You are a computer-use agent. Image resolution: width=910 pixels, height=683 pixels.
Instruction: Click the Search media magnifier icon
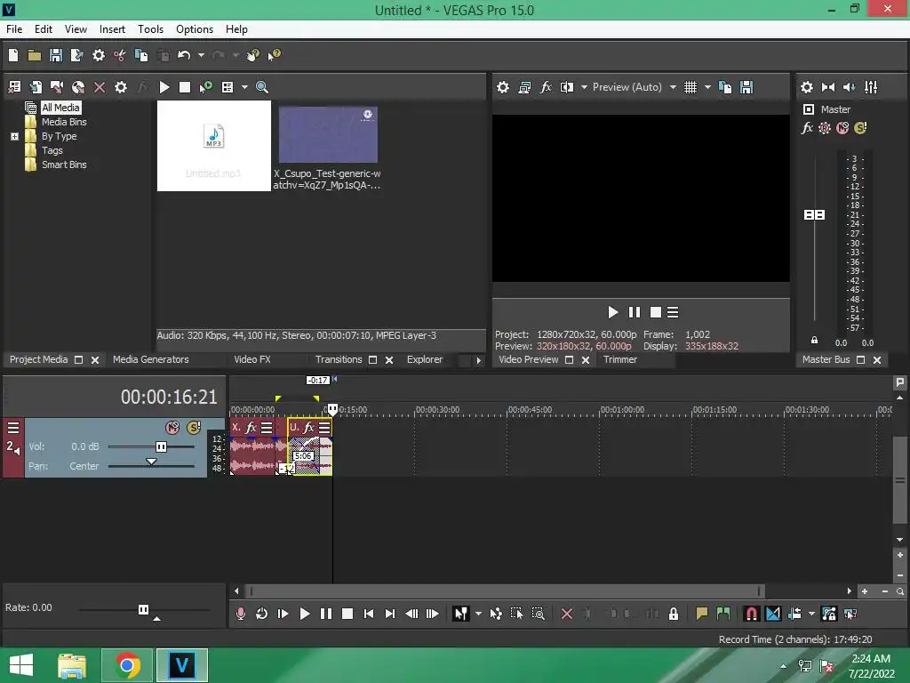[262, 87]
